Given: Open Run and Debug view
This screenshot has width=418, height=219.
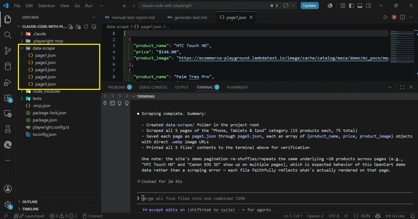Looking at the screenshot, I should (x=8, y=82).
